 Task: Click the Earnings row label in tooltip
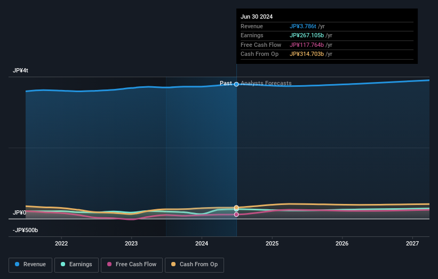click(252, 35)
